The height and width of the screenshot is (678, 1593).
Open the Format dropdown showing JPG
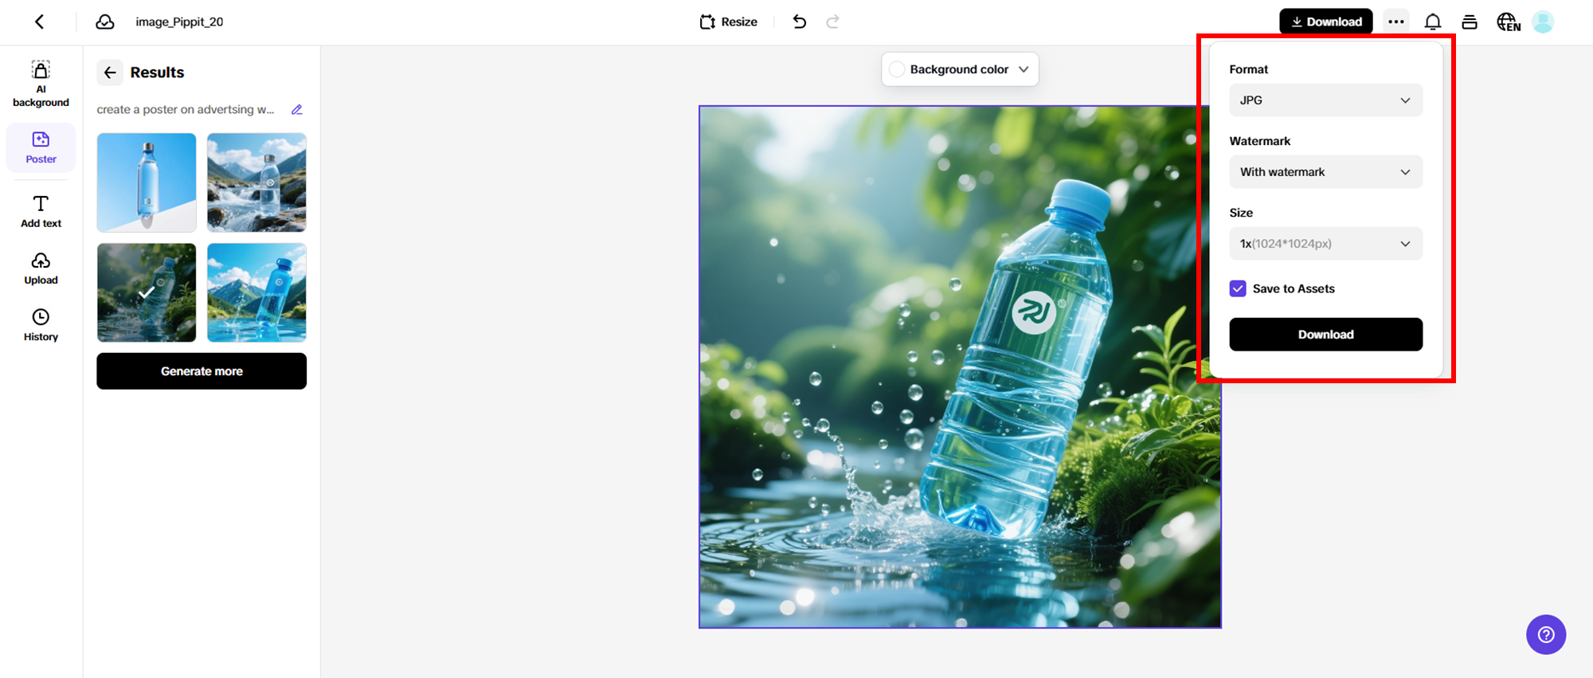[x=1326, y=100]
